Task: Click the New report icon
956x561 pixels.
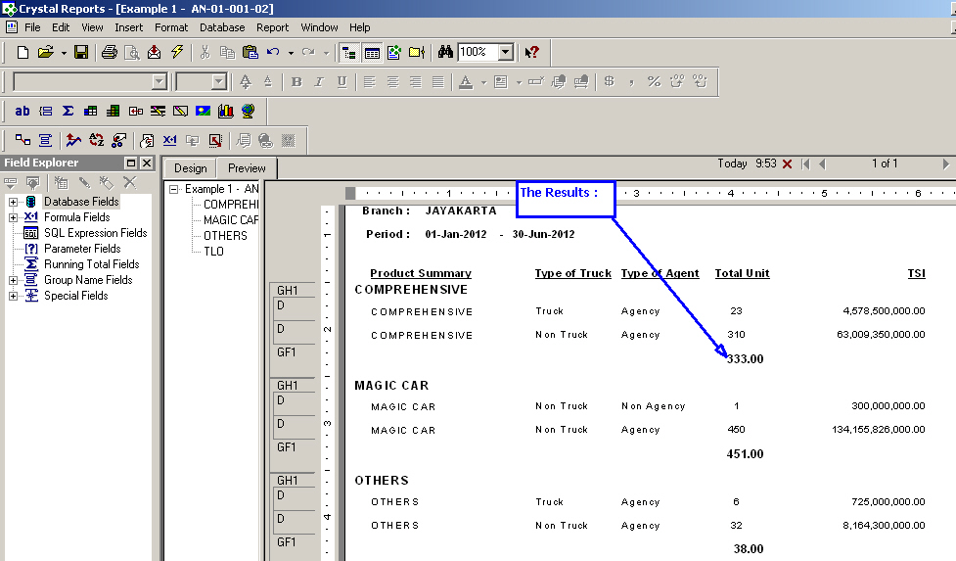Action: pyautogui.click(x=23, y=53)
